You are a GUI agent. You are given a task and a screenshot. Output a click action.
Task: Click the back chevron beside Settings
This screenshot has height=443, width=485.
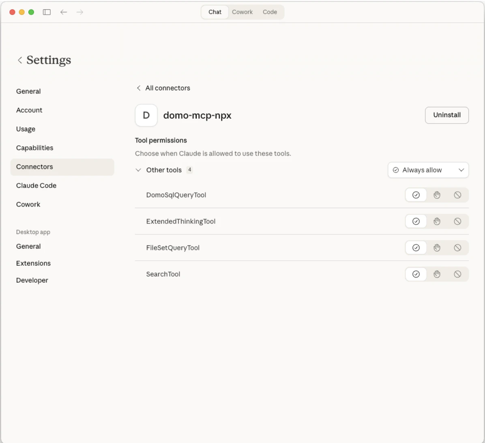(20, 60)
